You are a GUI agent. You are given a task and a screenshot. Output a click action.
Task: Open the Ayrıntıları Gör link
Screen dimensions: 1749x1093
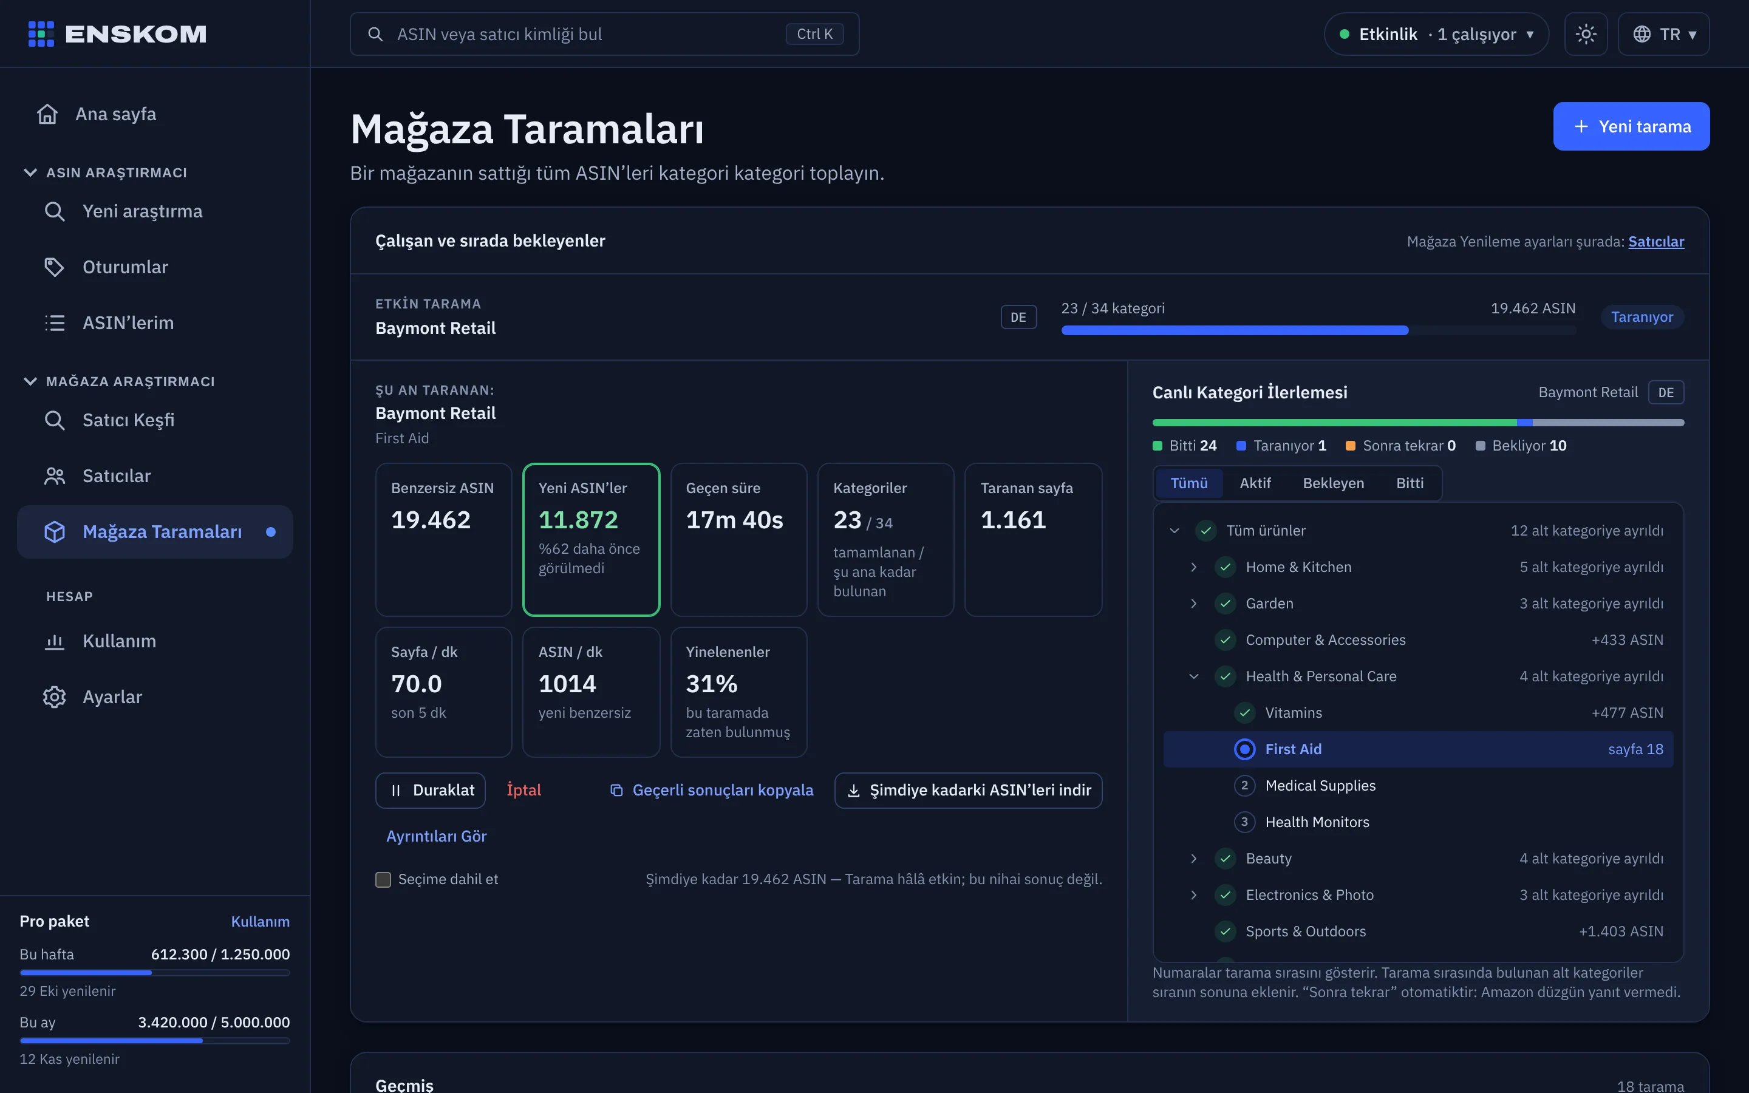coord(437,836)
